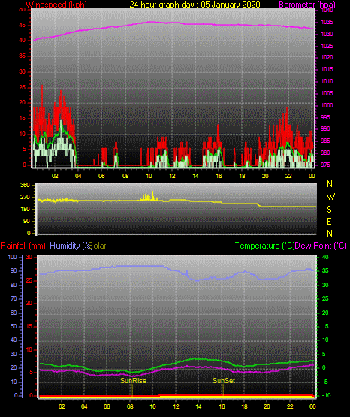Click the '12' hour label under the windspeed graph
Screen dimensions: 350x417
pos(173,176)
